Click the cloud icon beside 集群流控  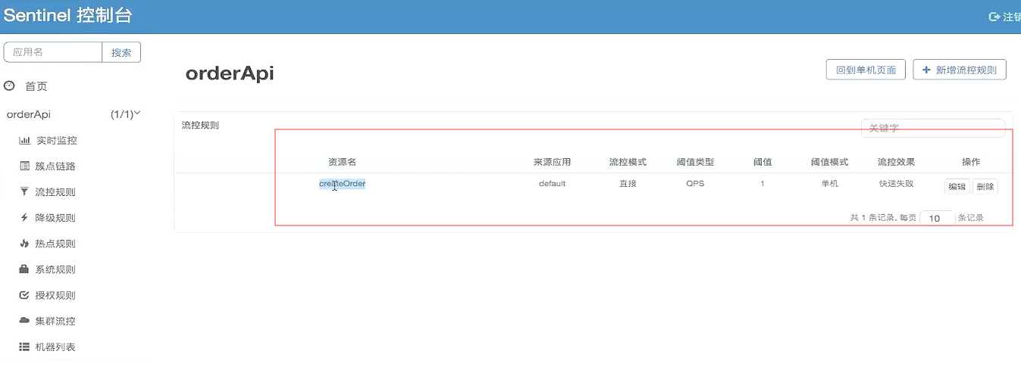[24, 321]
